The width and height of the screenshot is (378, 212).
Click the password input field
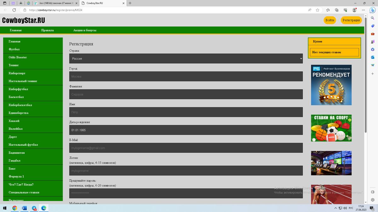186,193
